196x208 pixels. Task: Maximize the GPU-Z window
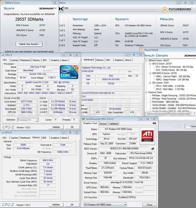[148, 119]
